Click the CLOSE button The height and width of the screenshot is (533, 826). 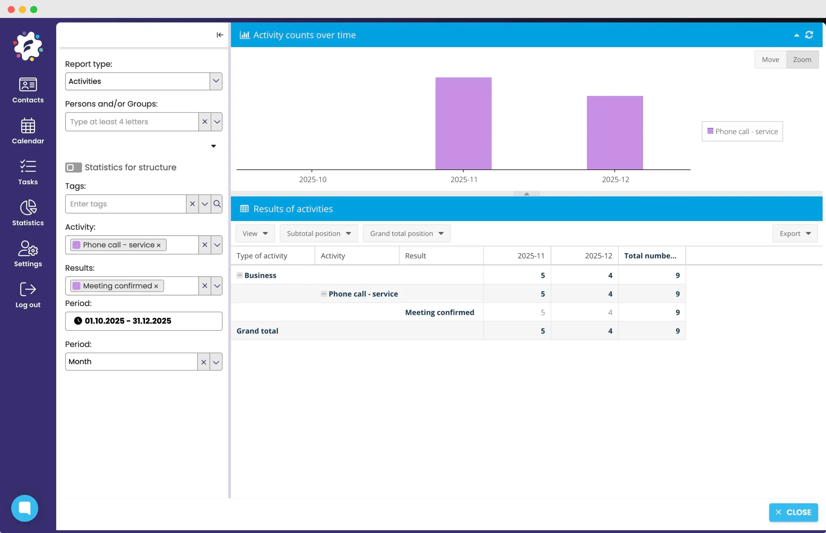[793, 512]
